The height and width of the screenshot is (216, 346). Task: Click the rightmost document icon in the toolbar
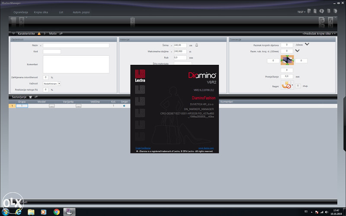click(x=330, y=20)
